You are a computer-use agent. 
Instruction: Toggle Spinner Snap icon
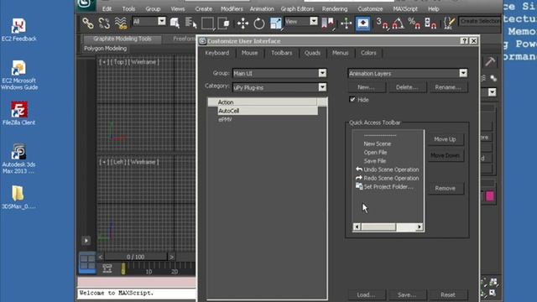430,23
